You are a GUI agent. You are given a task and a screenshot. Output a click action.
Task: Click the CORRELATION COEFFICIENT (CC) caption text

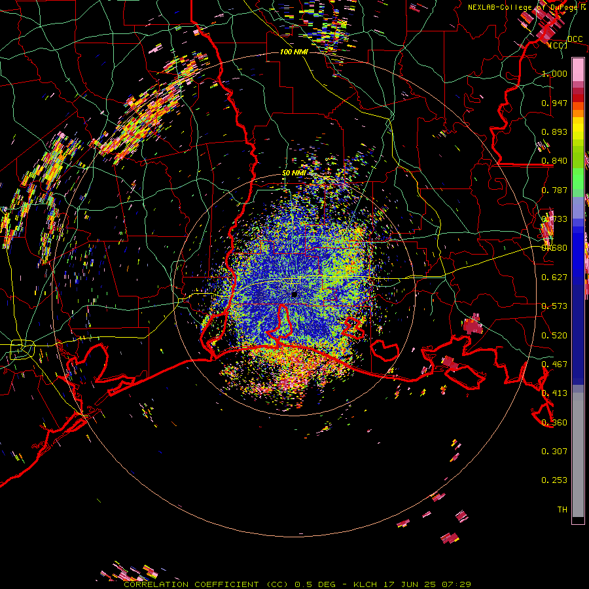(x=206, y=584)
